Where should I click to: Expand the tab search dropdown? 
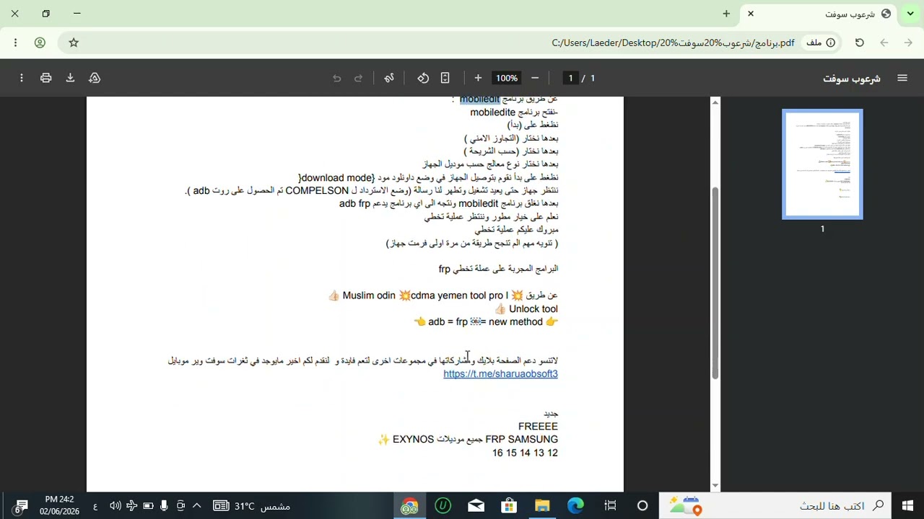[x=911, y=14]
